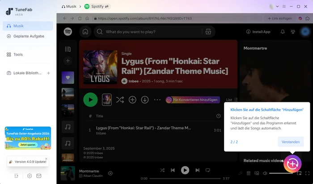Image resolution: width=313 pixels, height=184 pixels.
Task: Enter full screen player
Action: pos(308,173)
